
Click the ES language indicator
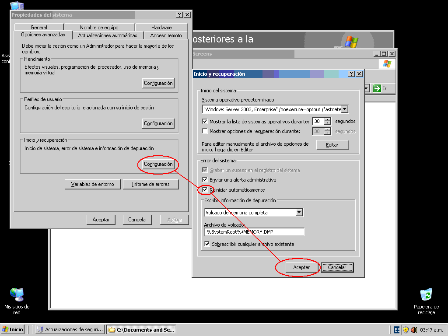coord(397,330)
